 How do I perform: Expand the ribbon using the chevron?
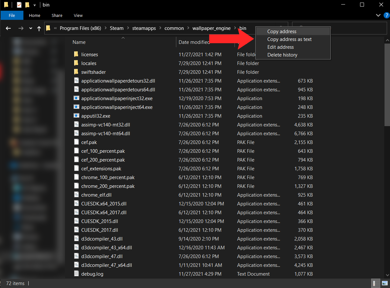(378, 15)
